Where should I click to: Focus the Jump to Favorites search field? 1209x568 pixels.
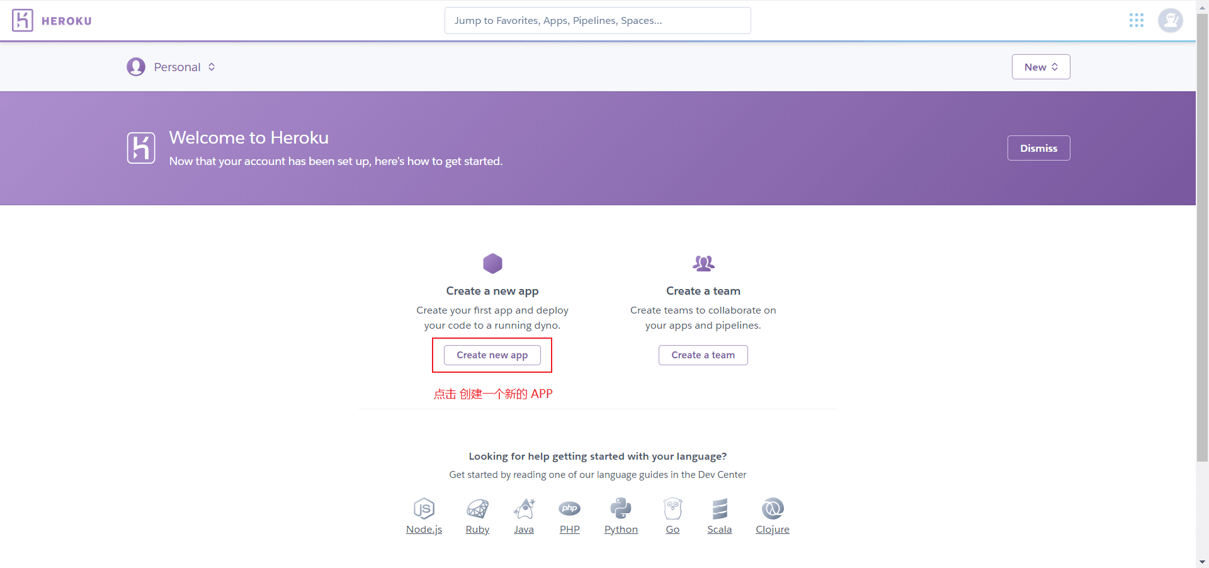597,21
